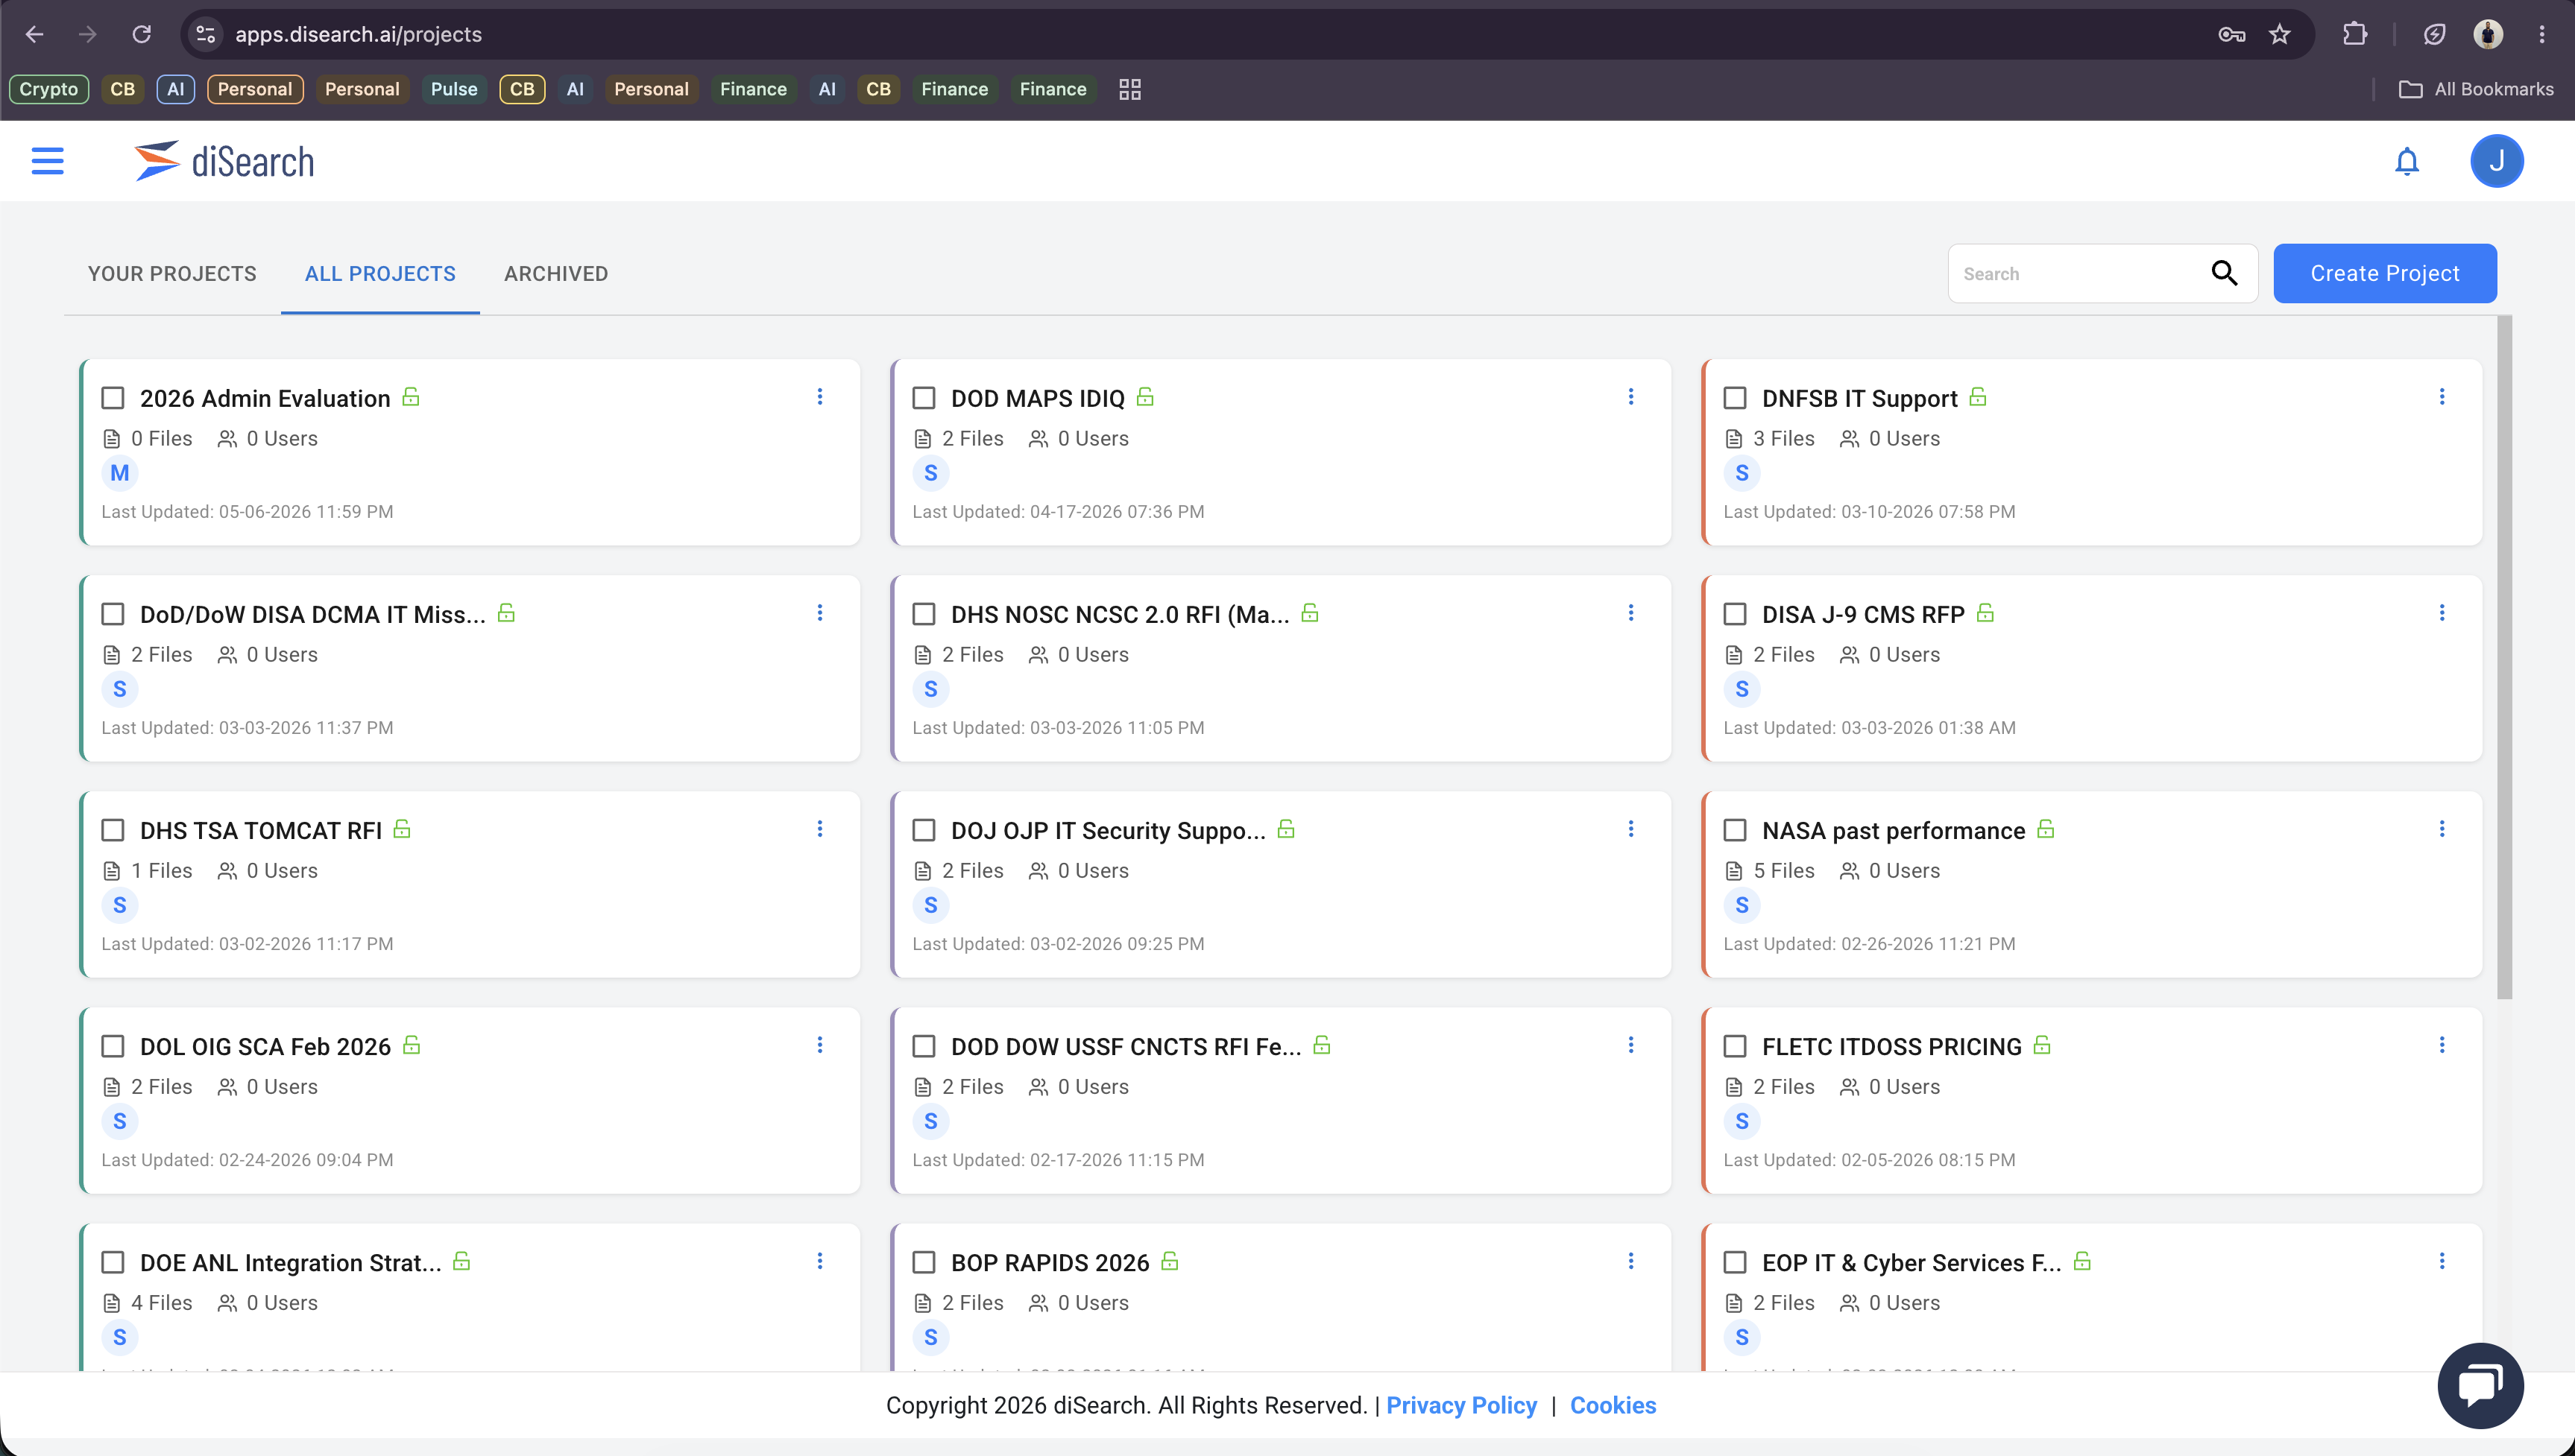Tick the DOL OIG SCA Feb 2026 checkbox
This screenshot has height=1456, width=2575.
113,1046
